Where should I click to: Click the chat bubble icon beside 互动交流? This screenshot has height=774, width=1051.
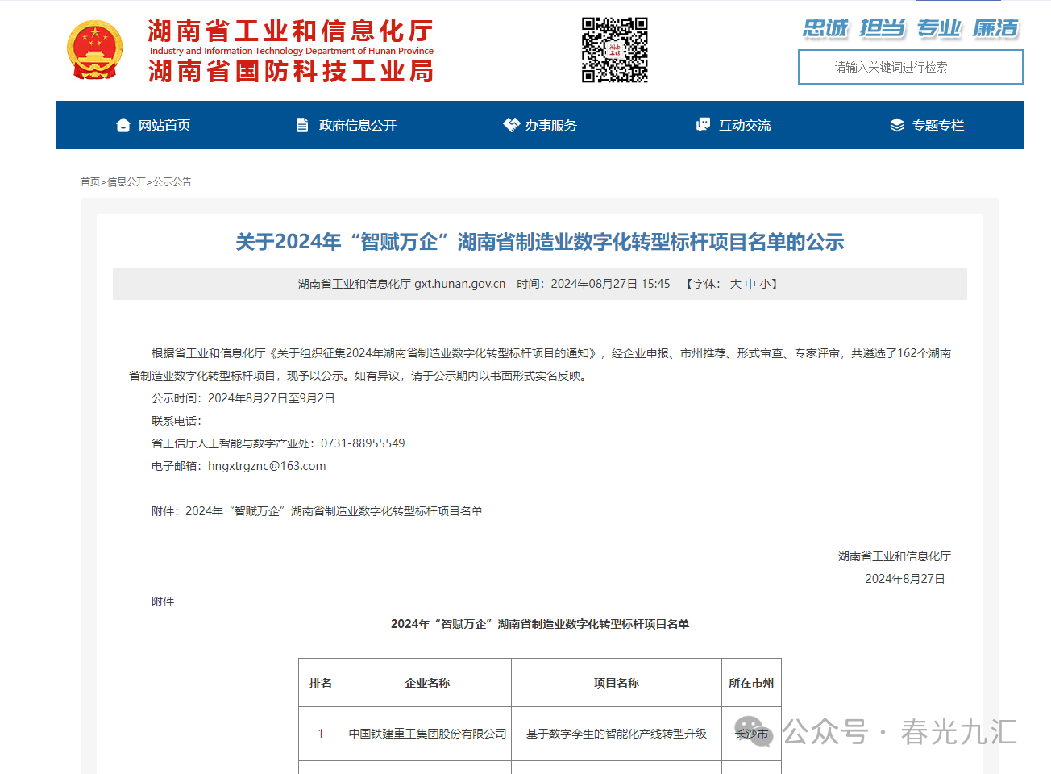[702, 124]
